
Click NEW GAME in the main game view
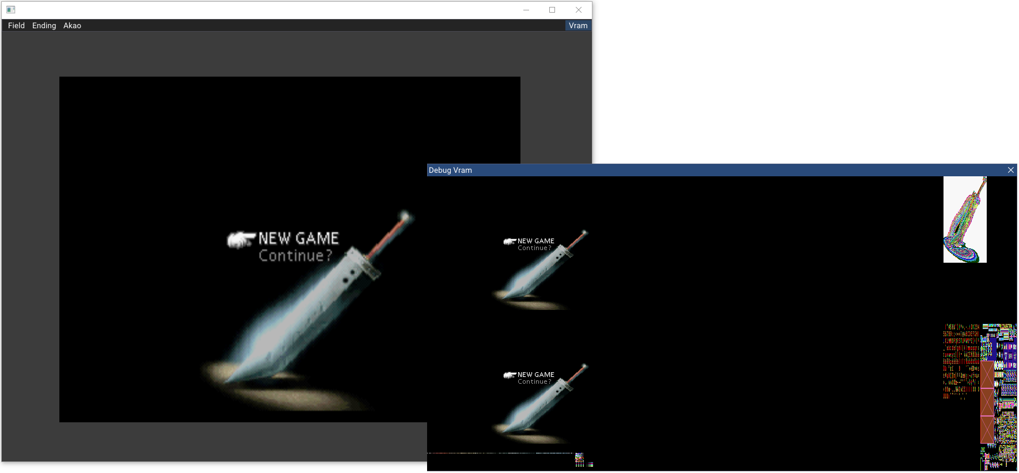(x=299, y=238)
